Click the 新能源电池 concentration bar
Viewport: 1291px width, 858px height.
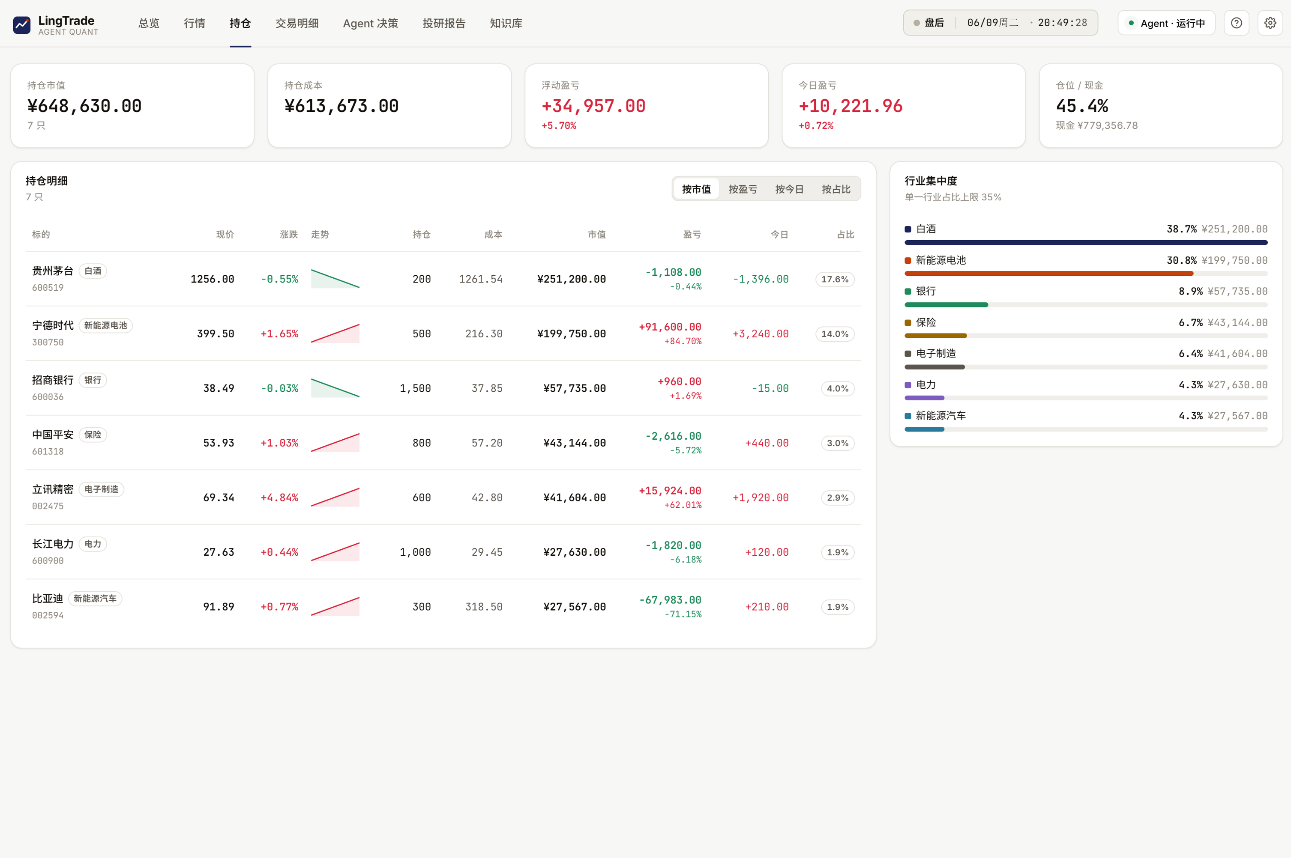click(1086, 274)
